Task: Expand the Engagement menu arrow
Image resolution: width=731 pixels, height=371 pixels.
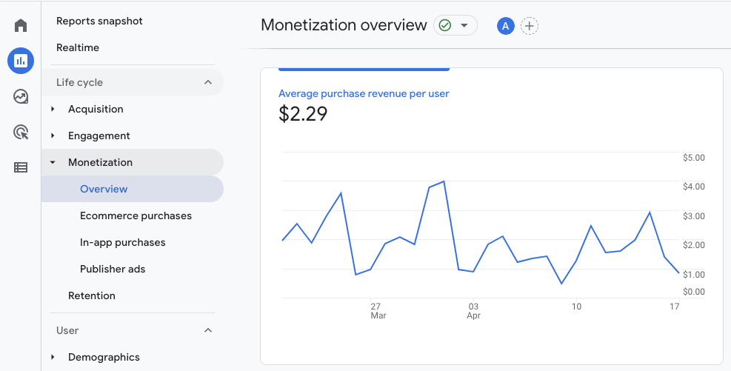Action: click(x=53, y=136)
